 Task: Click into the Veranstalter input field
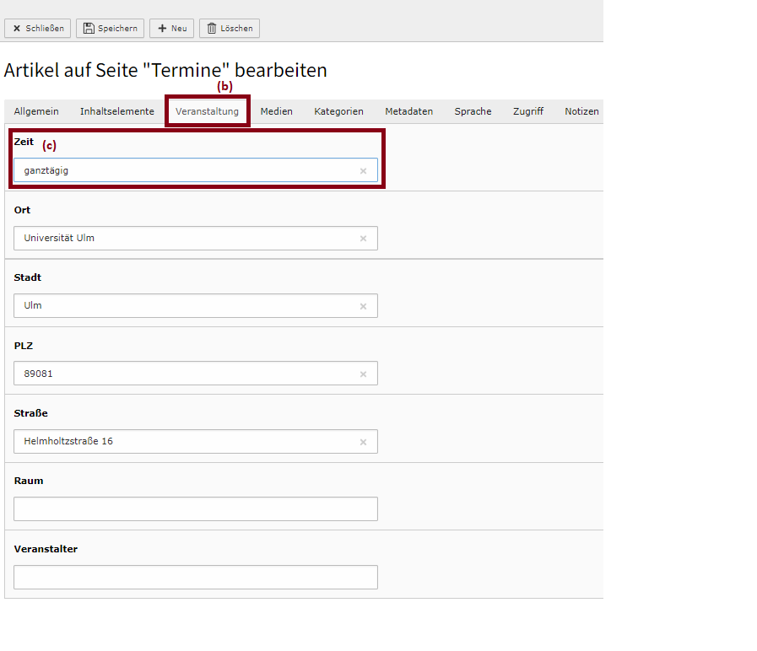(196, 577)
